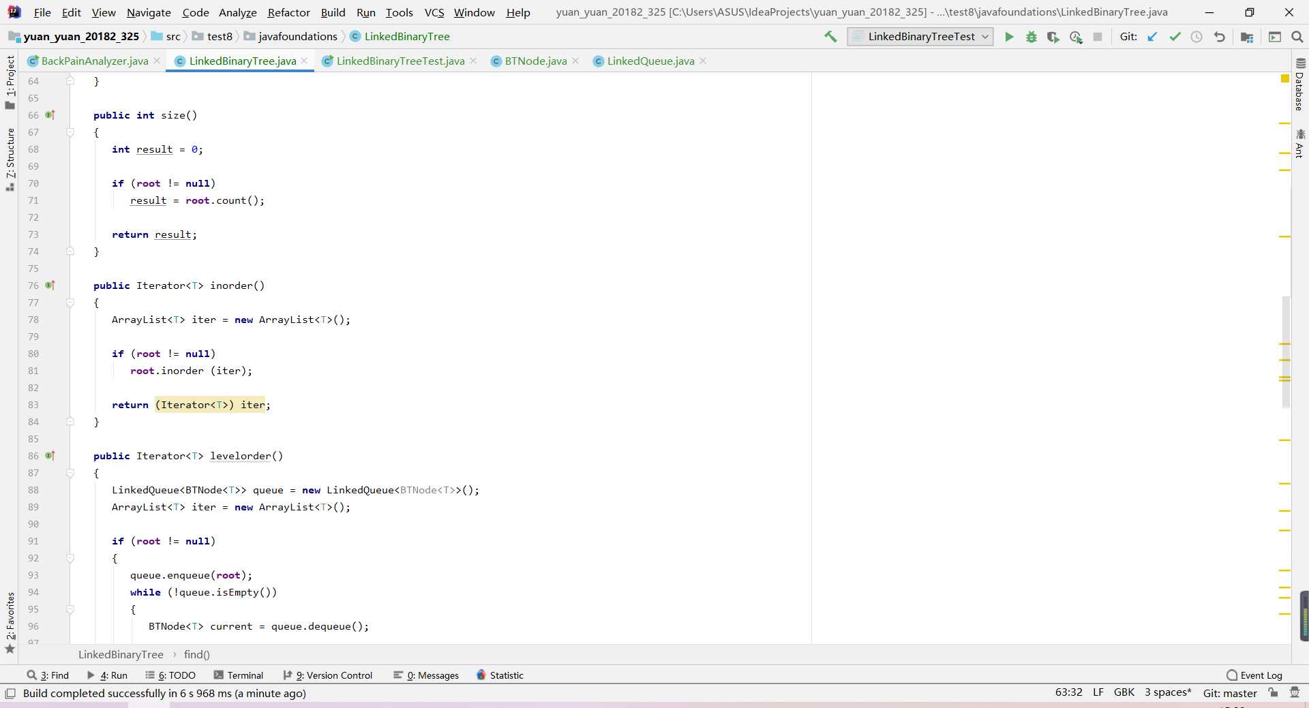Image resolution: width=1309 pixels, height=708 pixels.
Task: Open the profiler run icon
Action: tap(1076, 37)
